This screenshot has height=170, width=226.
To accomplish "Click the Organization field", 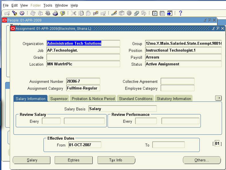I will (x=83, y=43).
